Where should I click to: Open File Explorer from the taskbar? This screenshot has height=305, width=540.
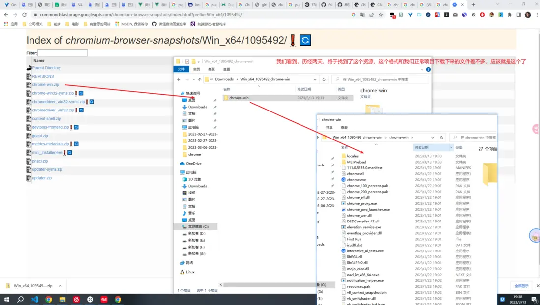[62, 299]
